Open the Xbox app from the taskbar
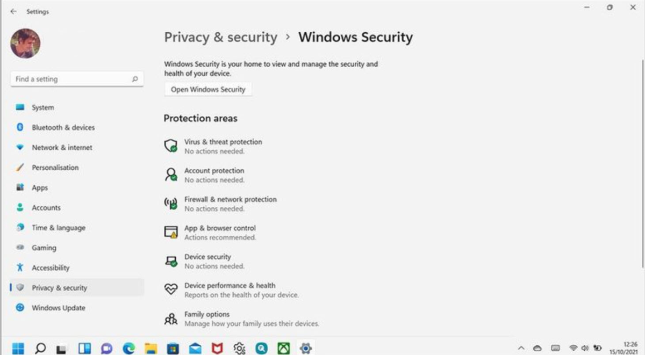This screenshot has height=355, width=645. pos(283,347)
